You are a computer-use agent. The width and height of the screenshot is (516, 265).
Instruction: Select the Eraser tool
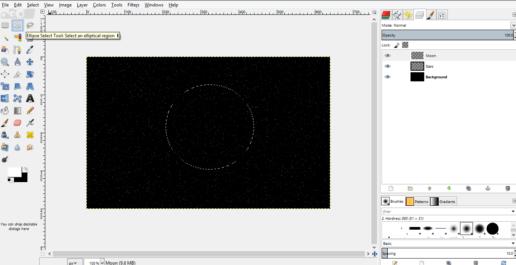point(17,122)
